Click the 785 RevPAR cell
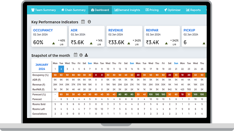Viewport: 234px width, 131px height. 189,90
